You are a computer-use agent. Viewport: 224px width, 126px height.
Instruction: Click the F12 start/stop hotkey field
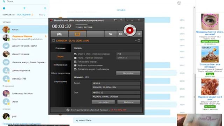[128, 54]
